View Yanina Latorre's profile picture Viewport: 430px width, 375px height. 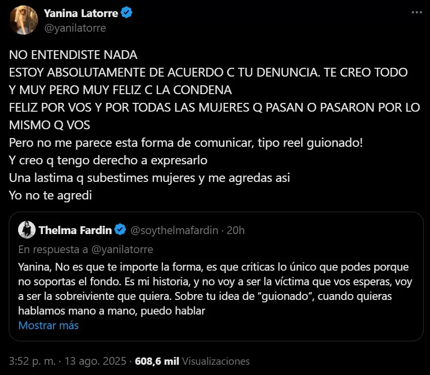(x=23, y=20)
